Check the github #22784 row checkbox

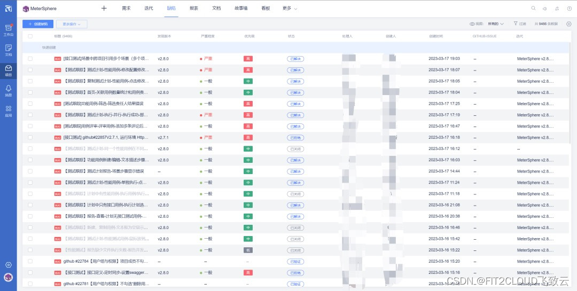[30, 262]
